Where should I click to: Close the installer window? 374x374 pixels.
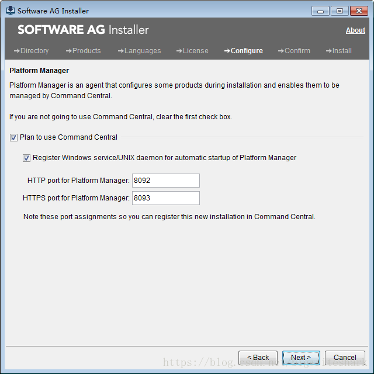[x=359, y=11]
